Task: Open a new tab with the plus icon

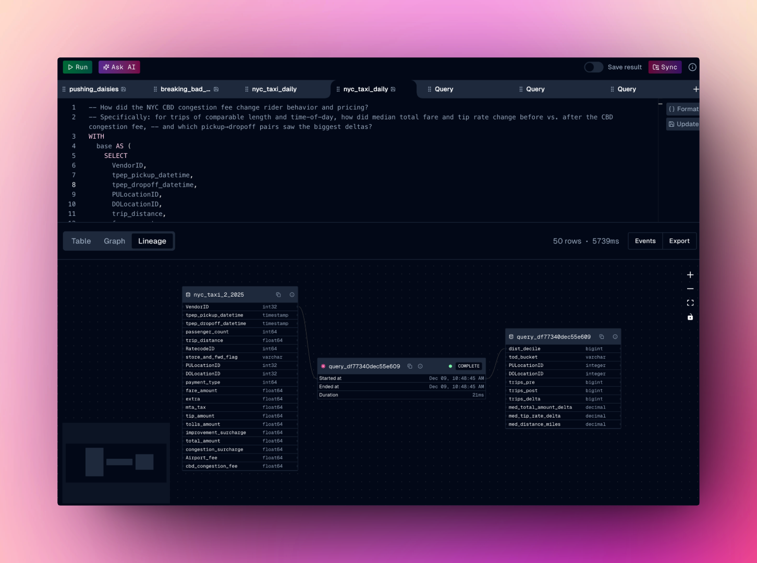Action: point(696,89)
